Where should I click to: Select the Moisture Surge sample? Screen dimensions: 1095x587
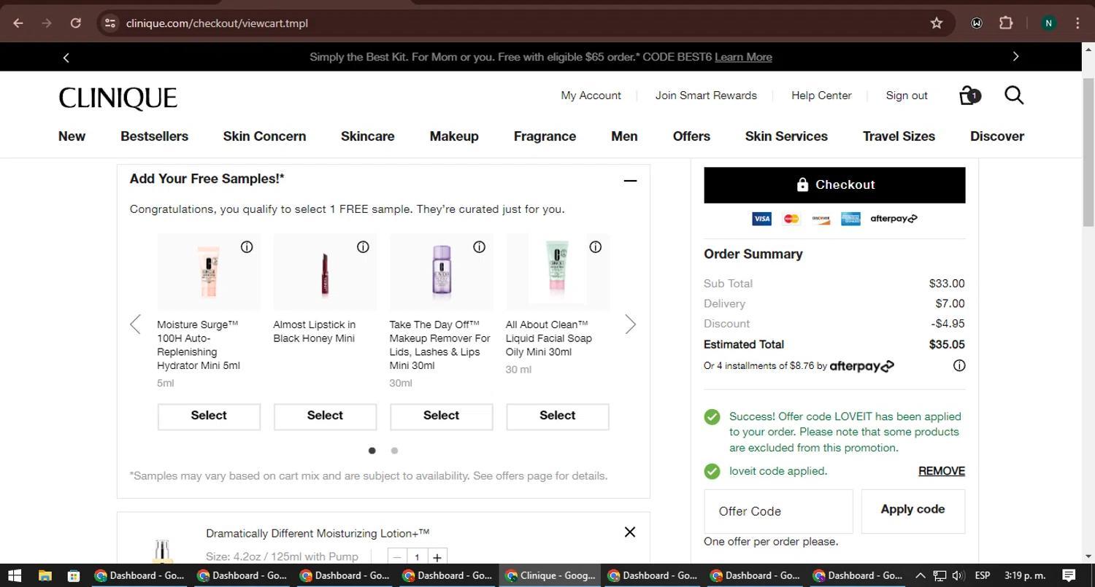pyautogui.click(x=209, y=416)
